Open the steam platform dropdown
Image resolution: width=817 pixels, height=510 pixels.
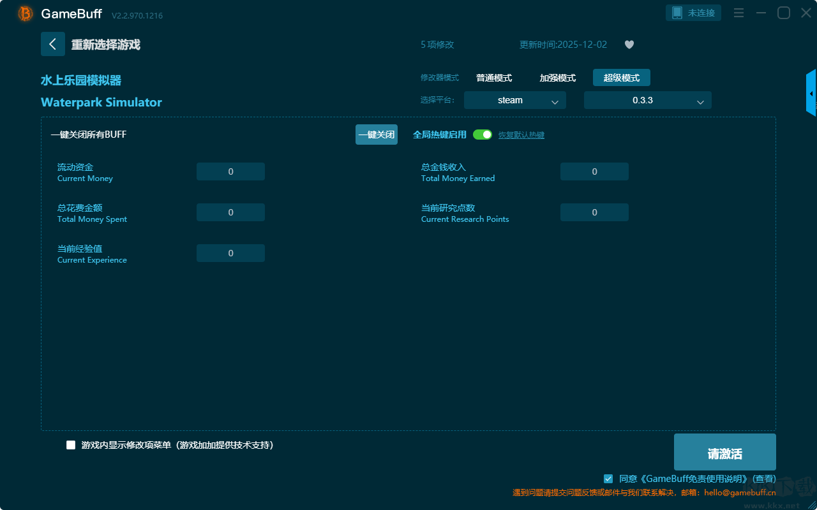[514, 100]
